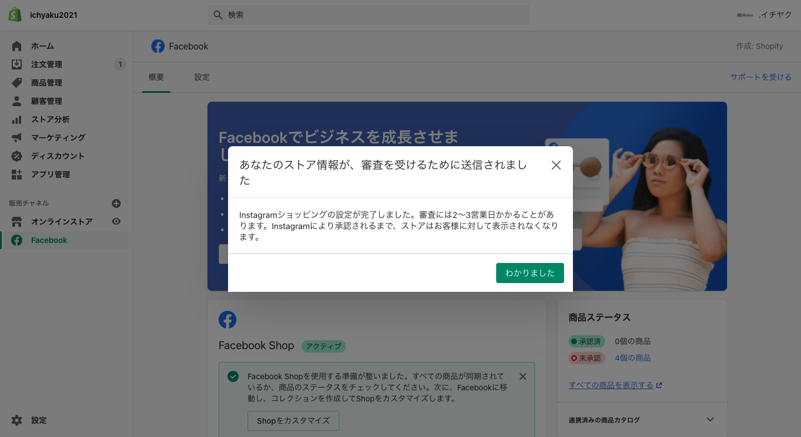Click the discount badge icon beside ディスカウント
Viewport: 801px width, 437px height.
(x=17, y=156)
